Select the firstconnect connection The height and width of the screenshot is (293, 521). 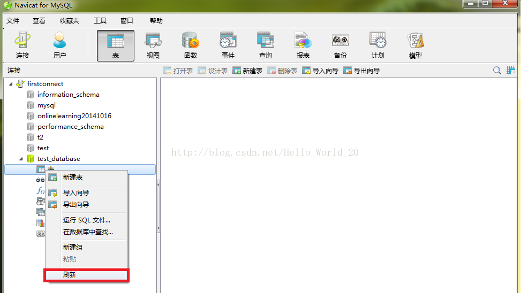pos(45,83)
